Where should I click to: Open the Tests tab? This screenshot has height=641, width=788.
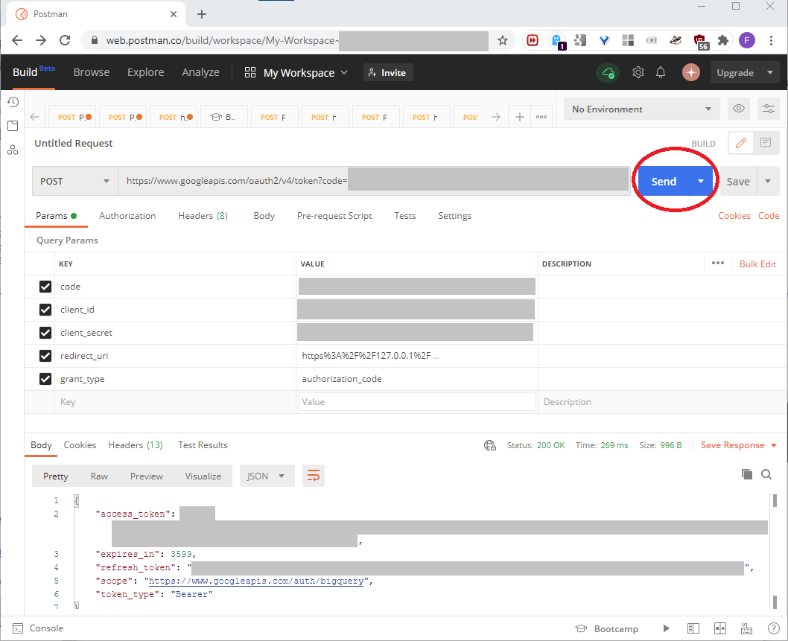[404, 215]
